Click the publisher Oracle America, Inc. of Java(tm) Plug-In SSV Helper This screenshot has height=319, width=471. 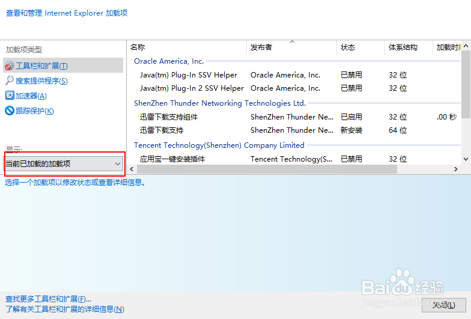click(x=285, y=74)
